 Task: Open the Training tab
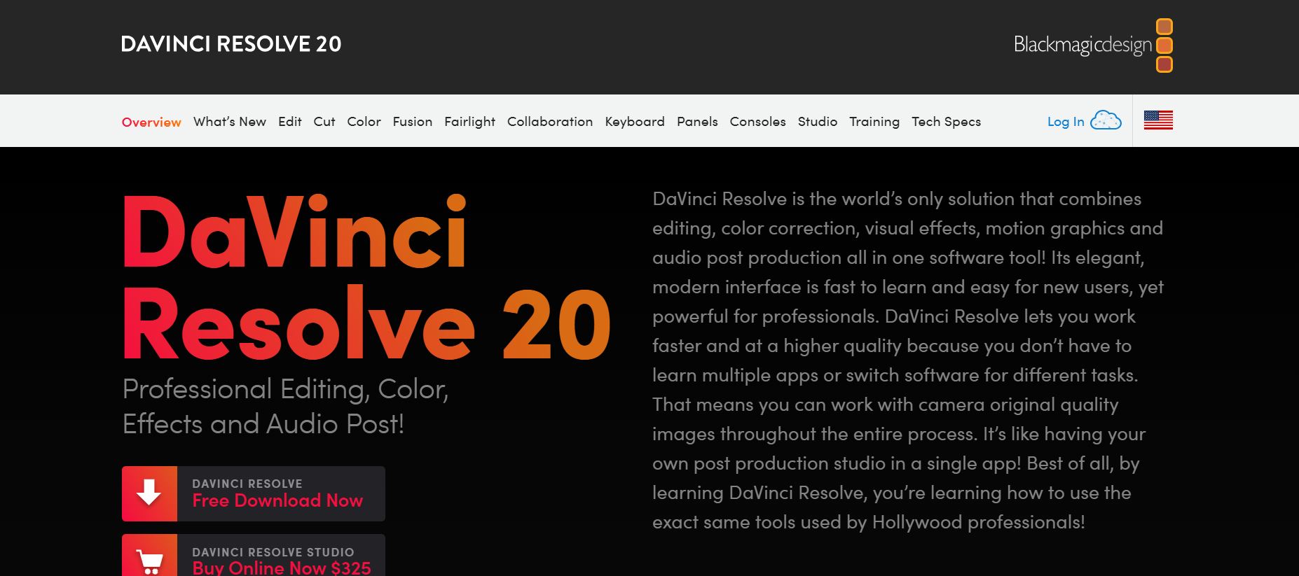click(874, 122)
